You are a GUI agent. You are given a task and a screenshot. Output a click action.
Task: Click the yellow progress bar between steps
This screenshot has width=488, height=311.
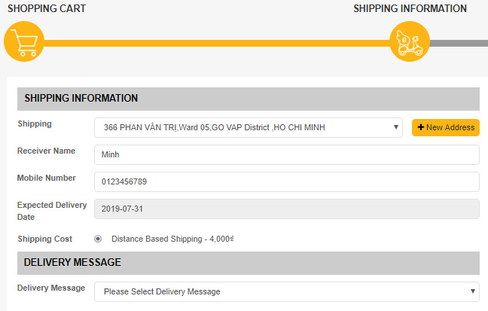point(217,43)
